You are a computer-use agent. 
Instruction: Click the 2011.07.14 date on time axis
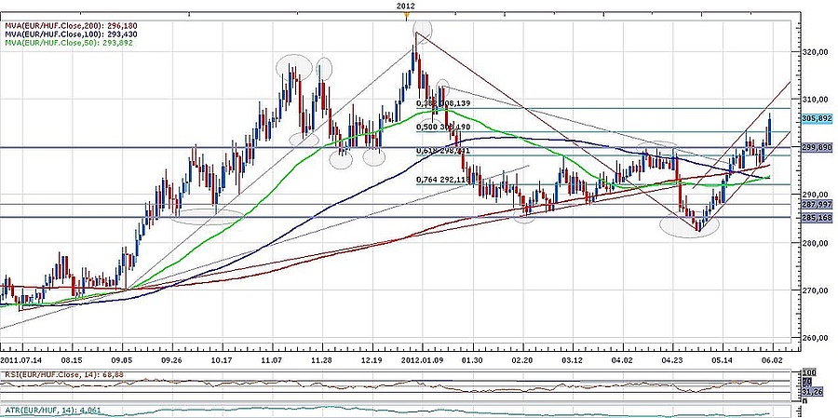coord(22,357)
